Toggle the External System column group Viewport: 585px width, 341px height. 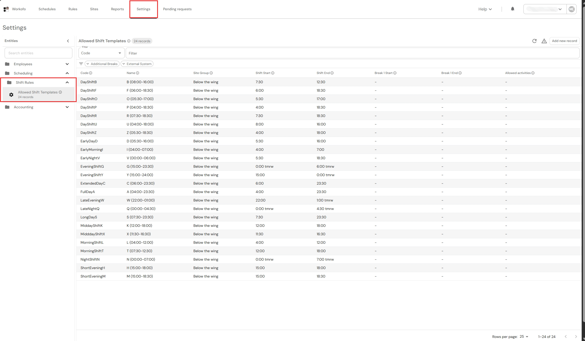(x=137, y=64)
